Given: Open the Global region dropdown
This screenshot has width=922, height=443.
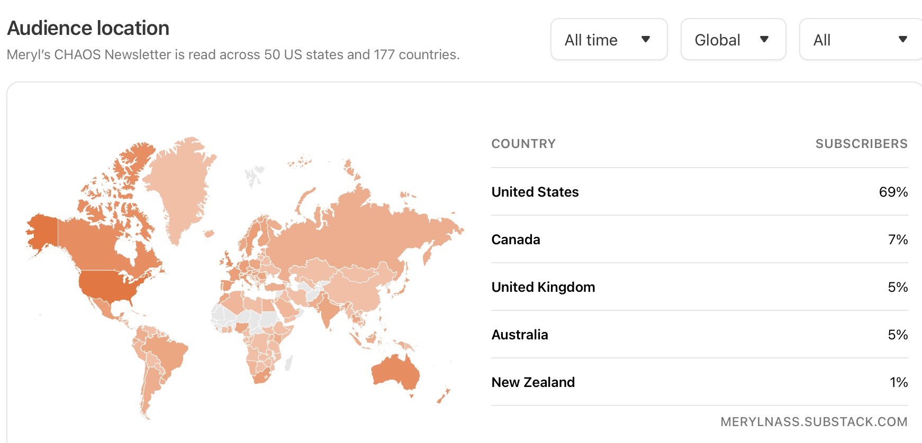Looking at the screenshot, I should click(x=733, y=40).
